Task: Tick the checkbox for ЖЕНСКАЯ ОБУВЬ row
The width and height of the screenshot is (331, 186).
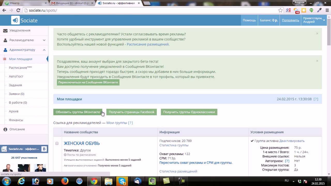Action: (57, 143)
